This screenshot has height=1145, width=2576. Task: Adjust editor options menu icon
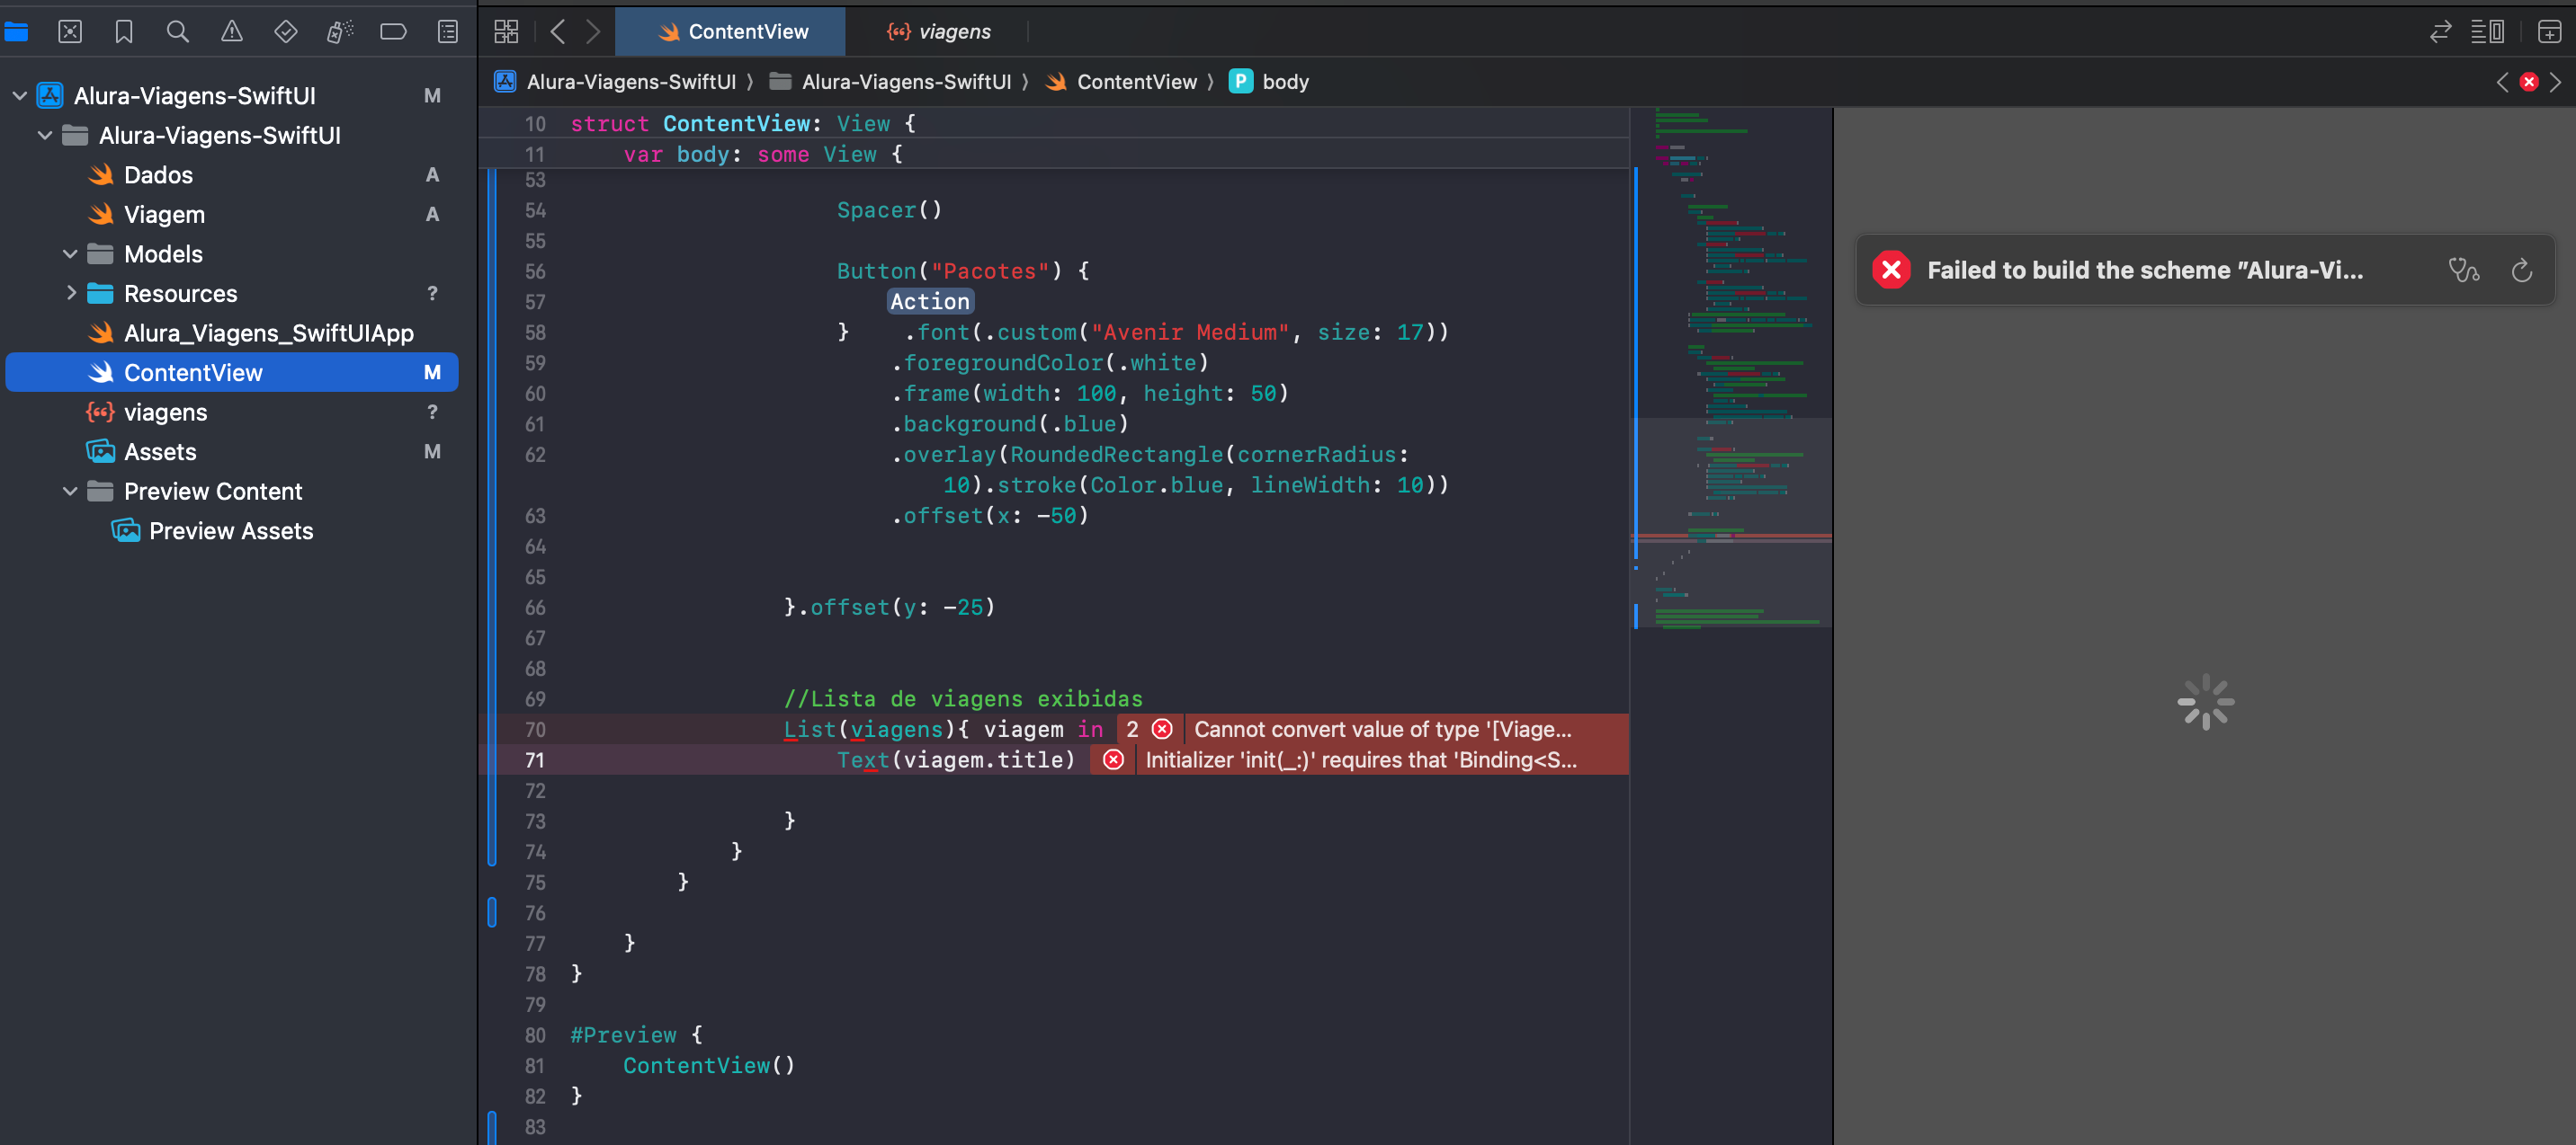click(2487, 32)
